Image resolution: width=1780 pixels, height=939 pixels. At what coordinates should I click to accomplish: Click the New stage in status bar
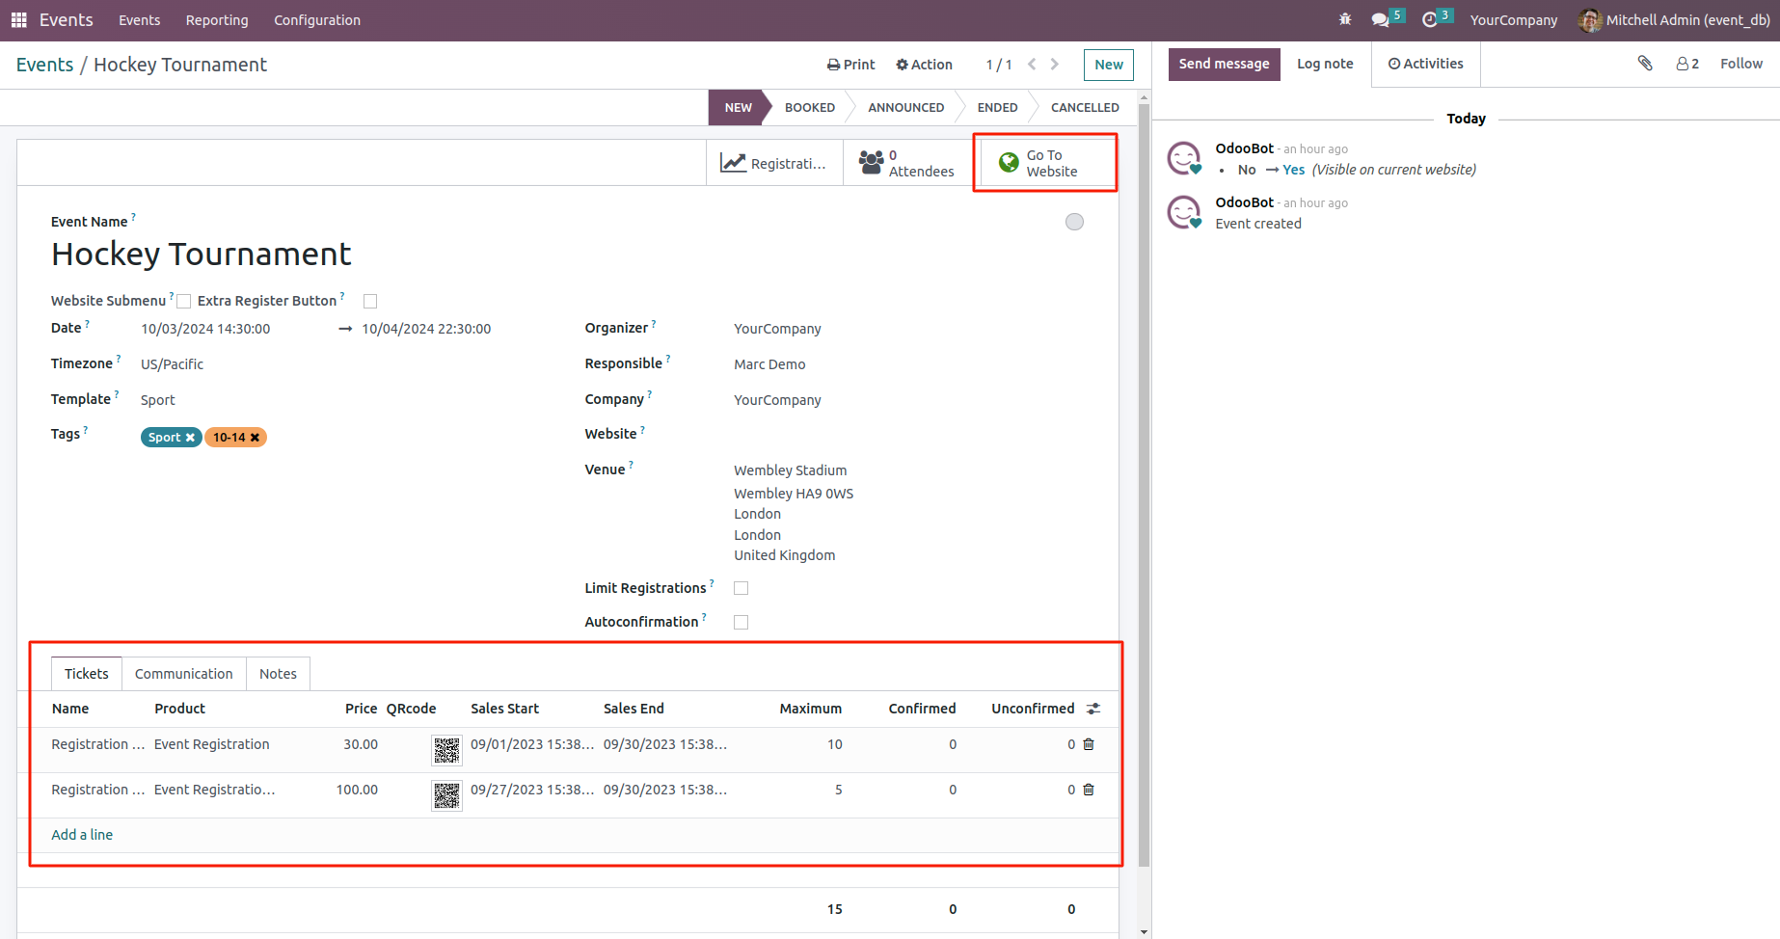[x=739, y=108]
